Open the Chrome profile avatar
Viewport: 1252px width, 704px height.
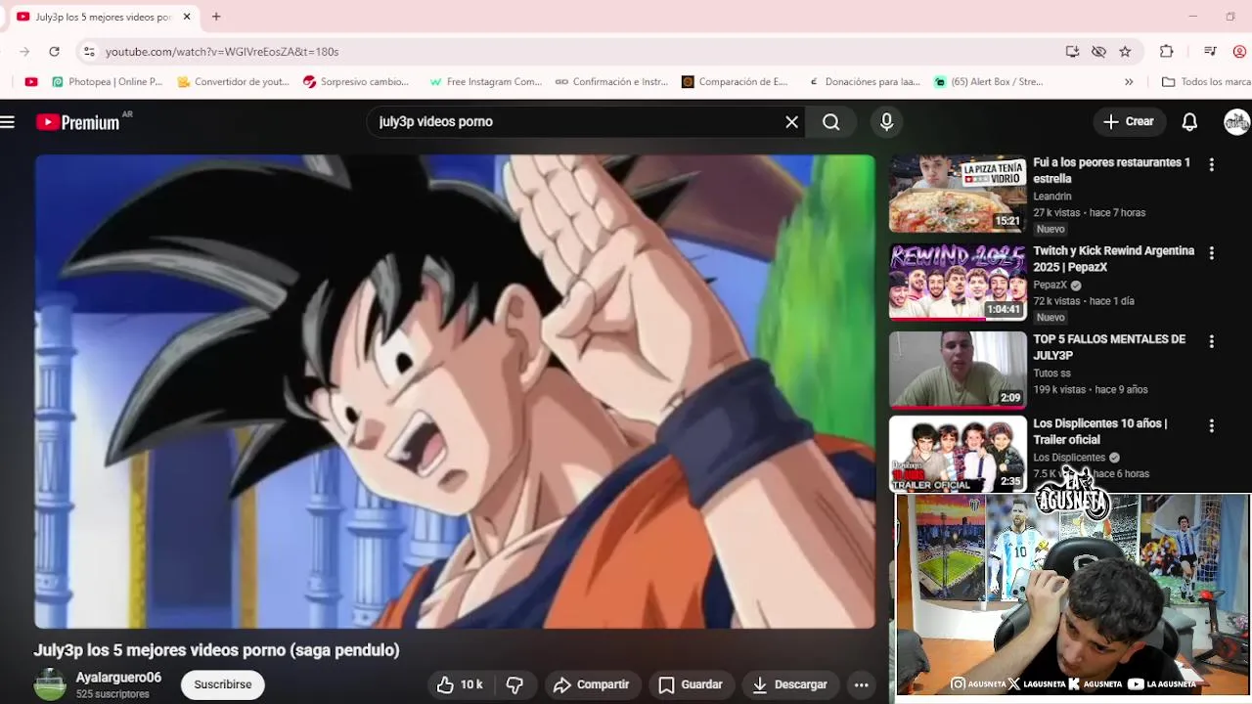(x=1239, y=52)
